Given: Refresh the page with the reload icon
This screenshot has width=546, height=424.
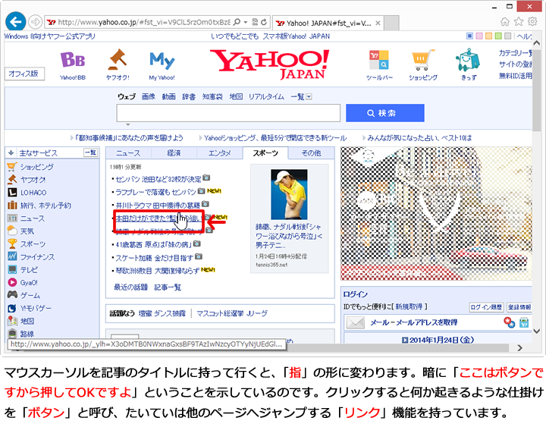Looking at the screenshot, I should (264, 22).
